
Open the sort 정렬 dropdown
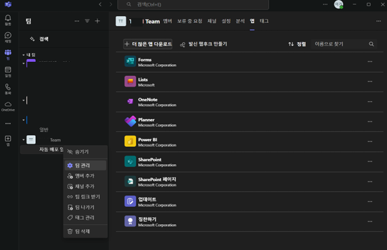point(297,44)
